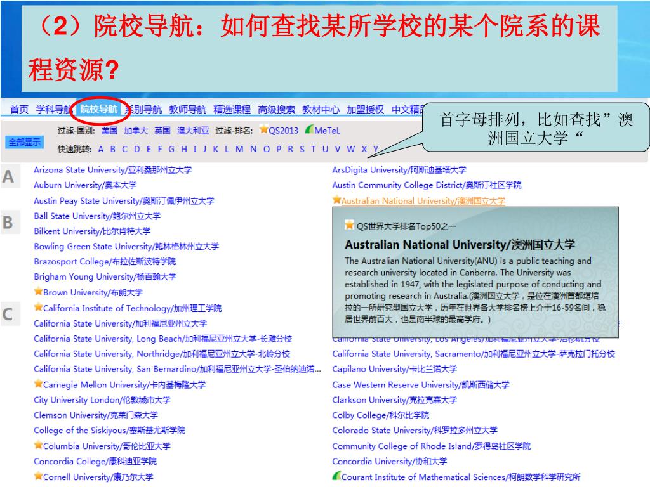The image size is (650, 487).
Task: Open the 教材中心 tab
Action: [x=321, y=109]
